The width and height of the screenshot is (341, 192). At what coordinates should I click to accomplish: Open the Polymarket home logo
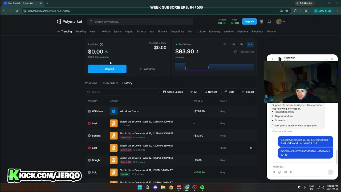[x=70, y=22]
